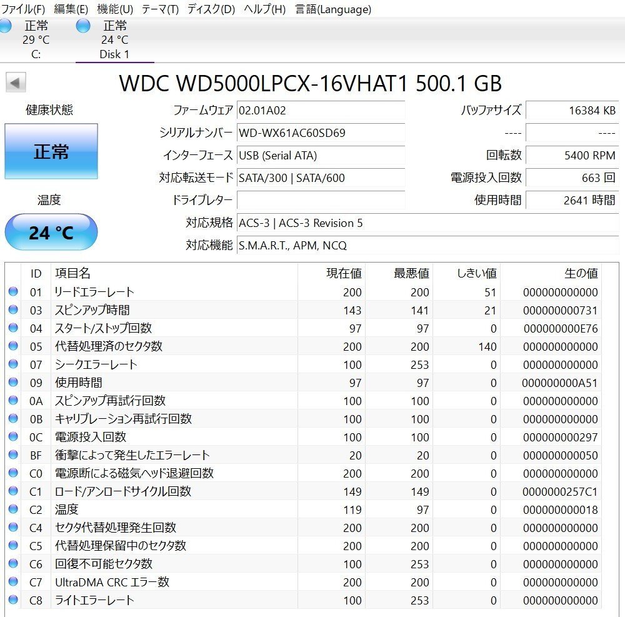Click the S.M.A.R.T., APM, NCQ features field

pyautogui.click(x=427, y=245)
